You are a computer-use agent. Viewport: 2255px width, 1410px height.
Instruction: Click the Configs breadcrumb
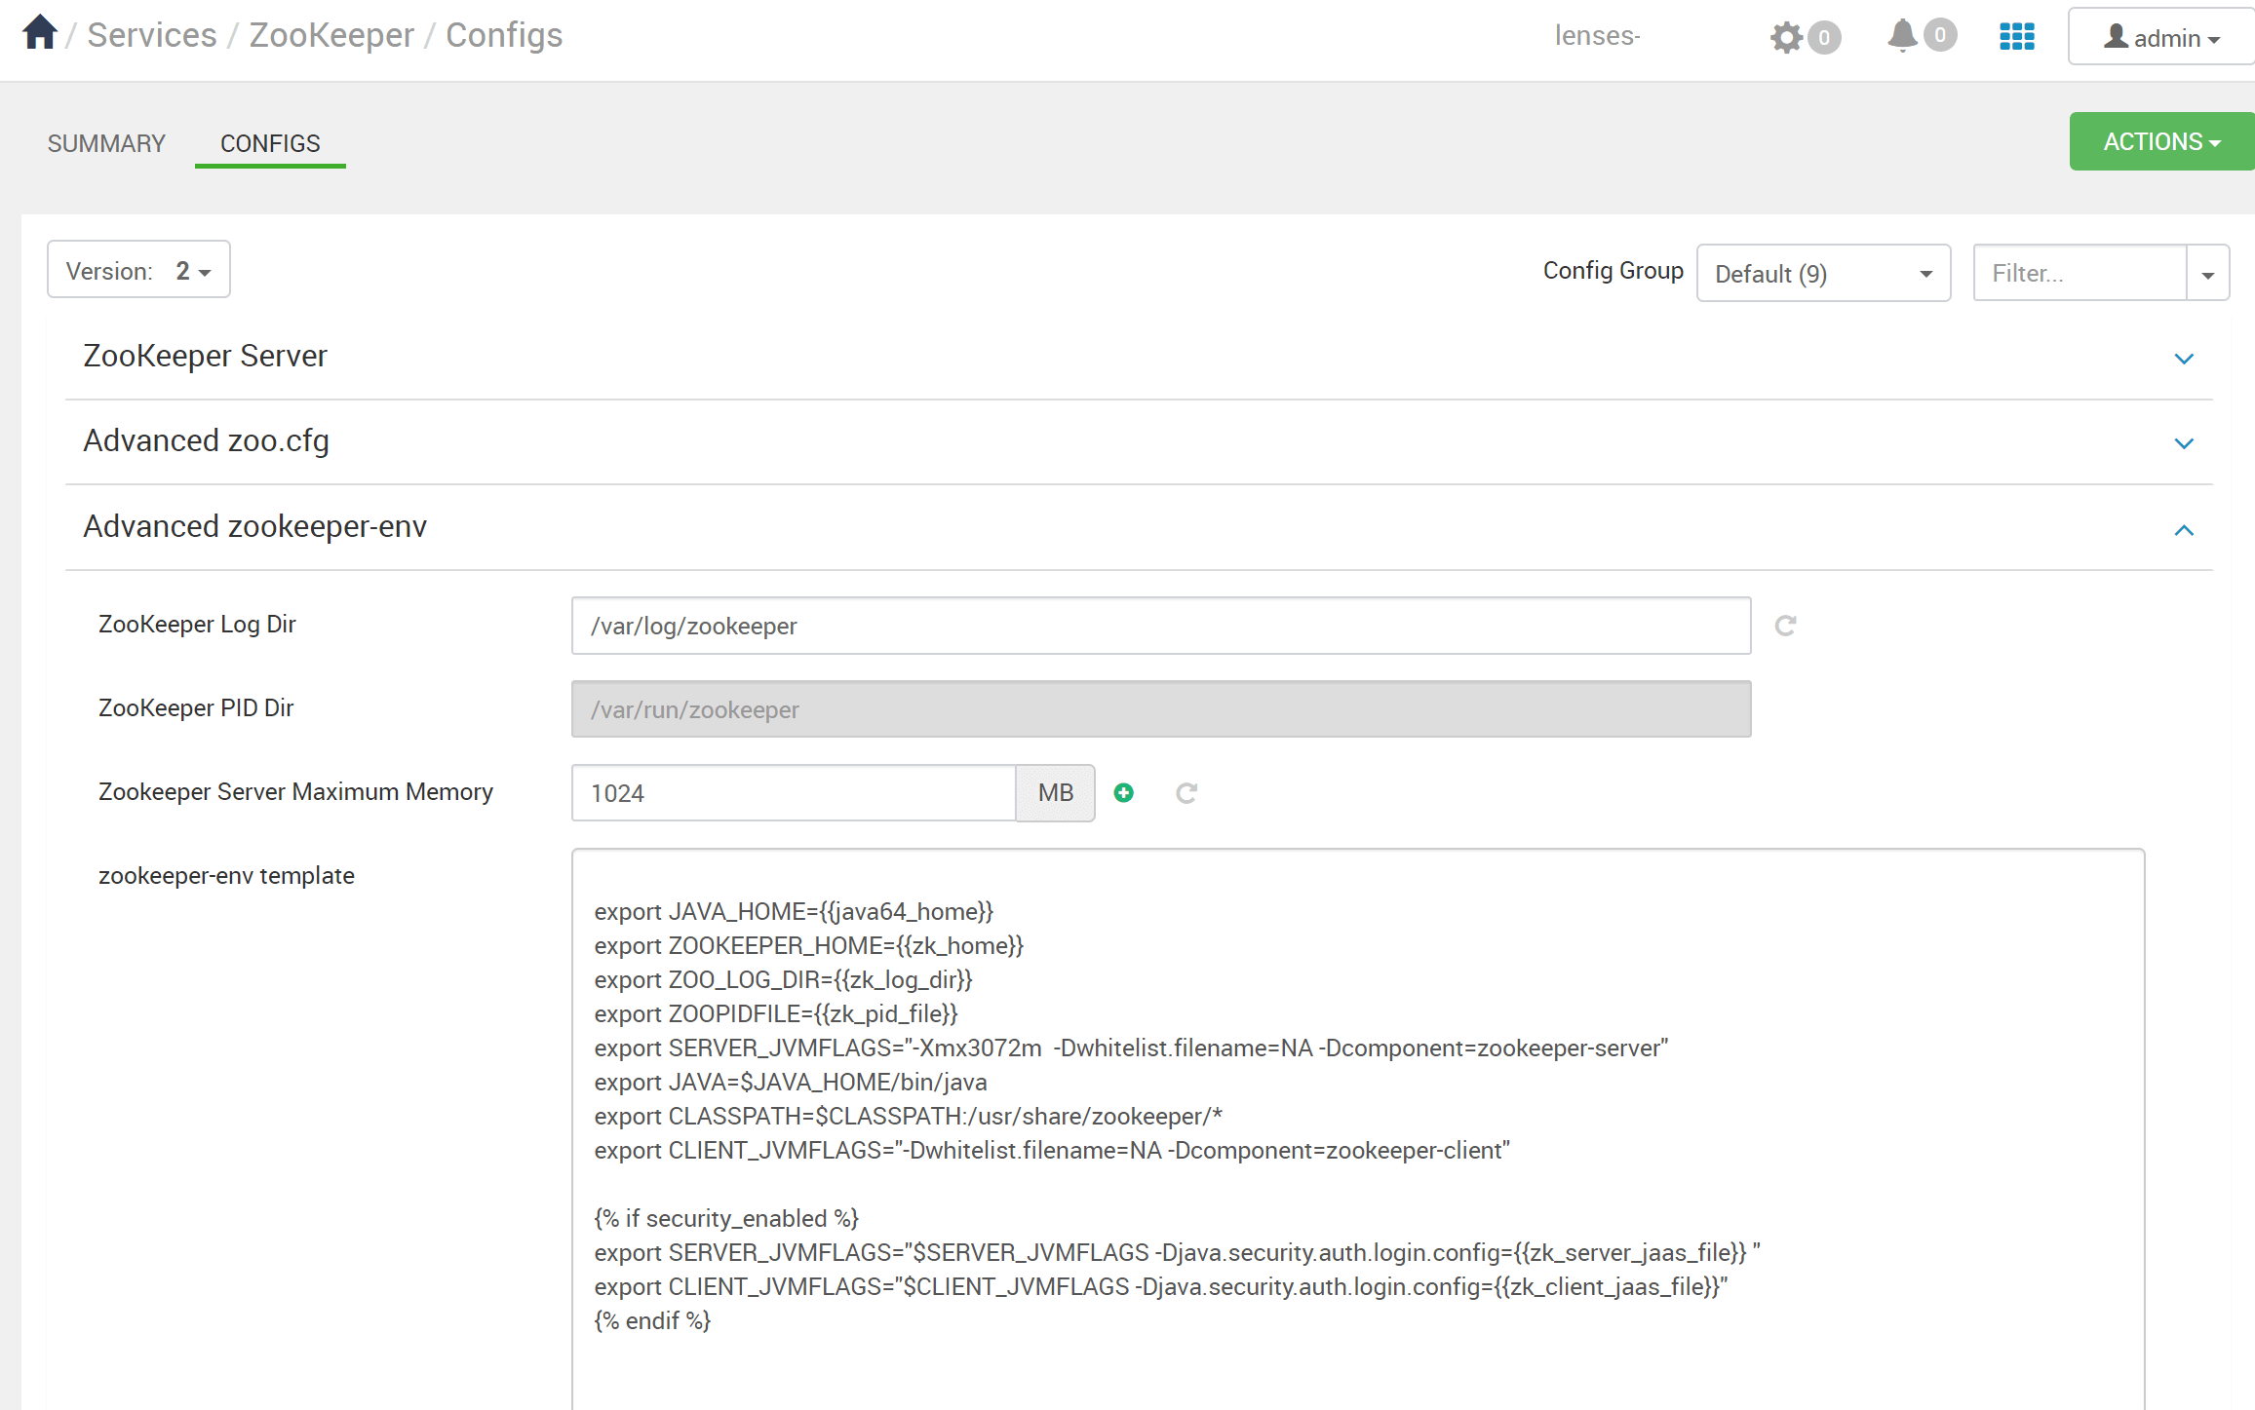coord(504,35)
